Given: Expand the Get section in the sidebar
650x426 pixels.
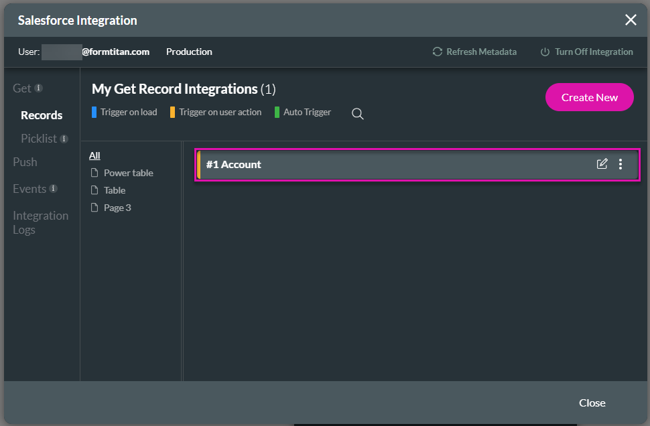Looking at the screenshot, I should click(22, 88).
